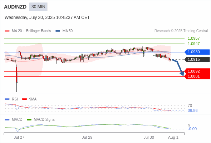Click the MACD value -0.00
This screenshot has width=211, height=143.
point(192,129)
